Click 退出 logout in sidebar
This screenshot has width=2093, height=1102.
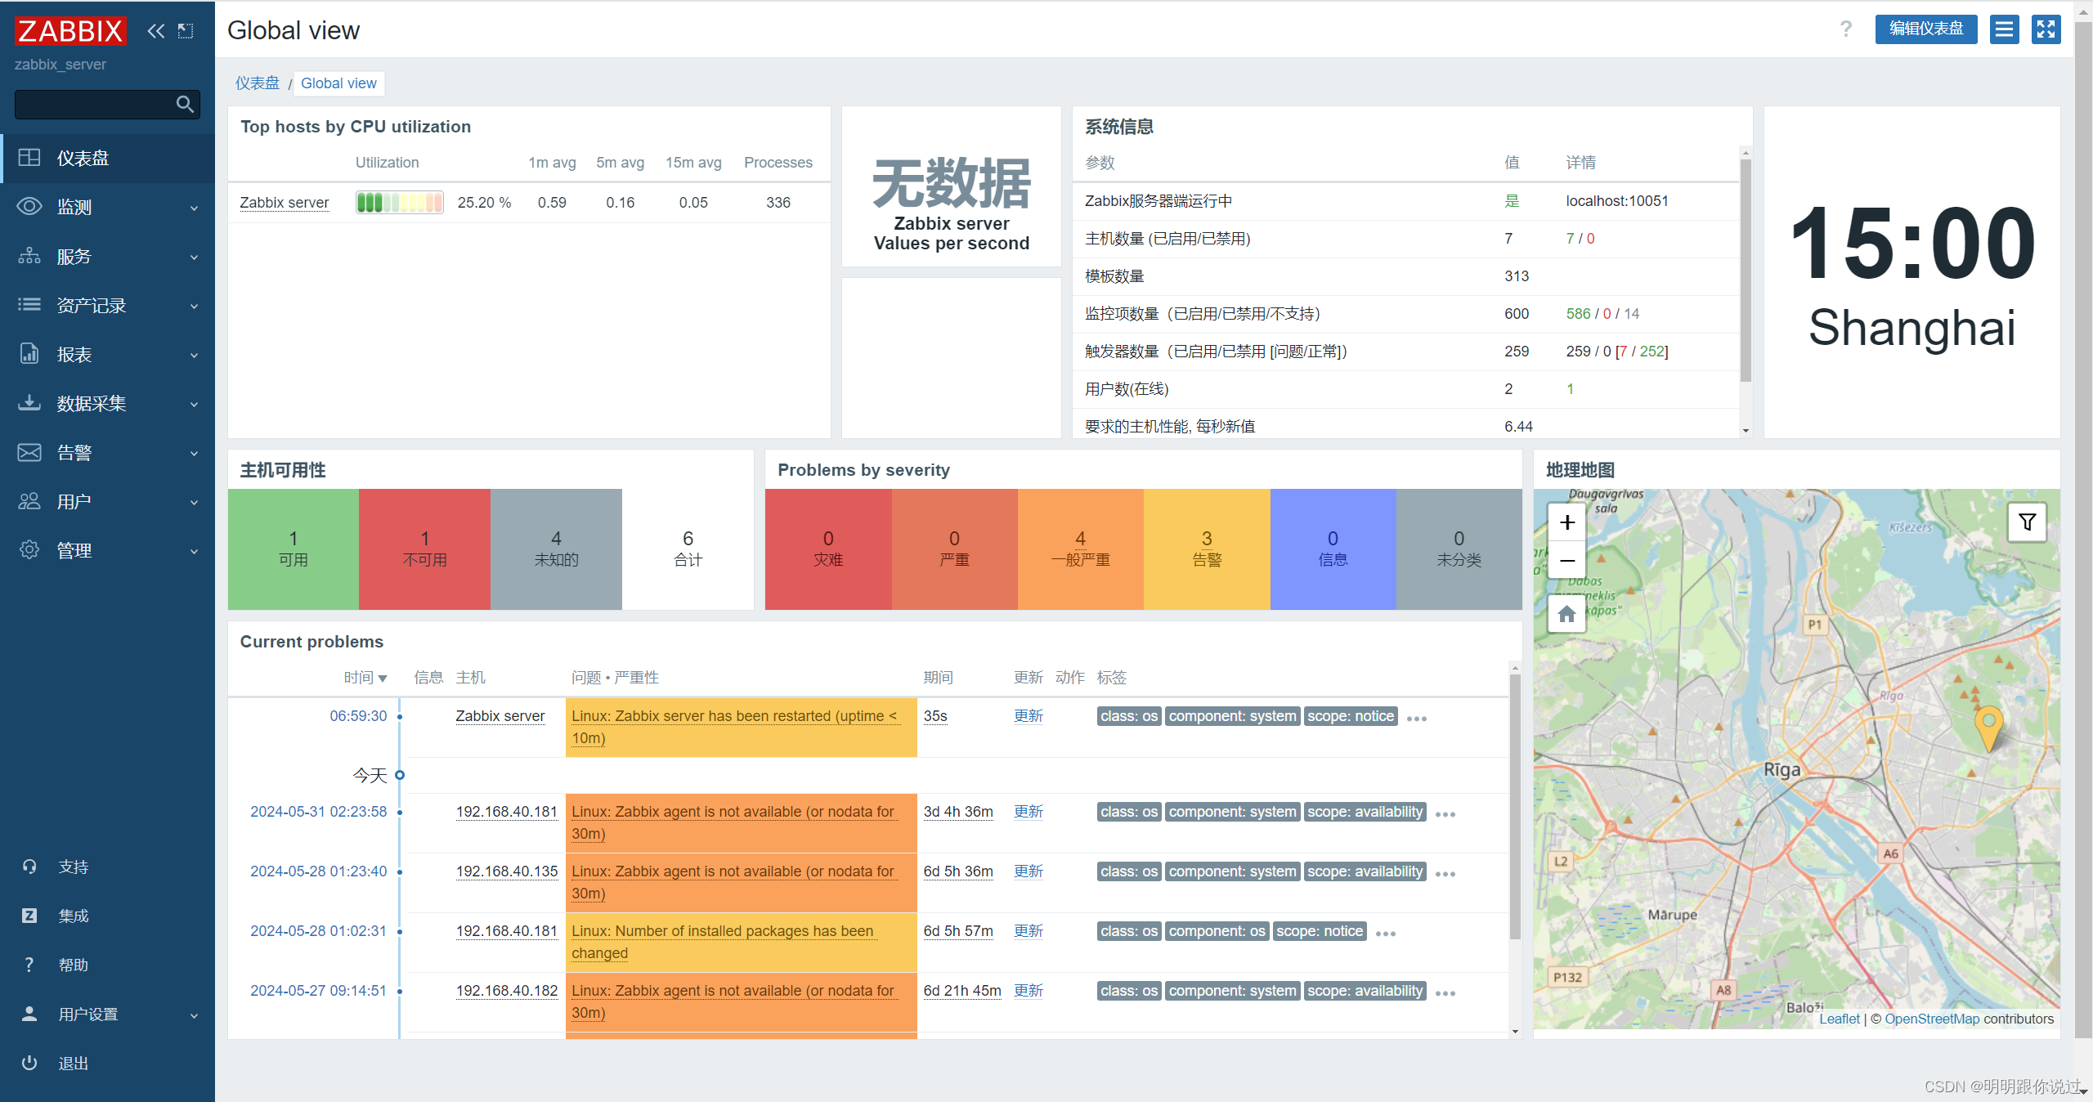point(107,1063)
